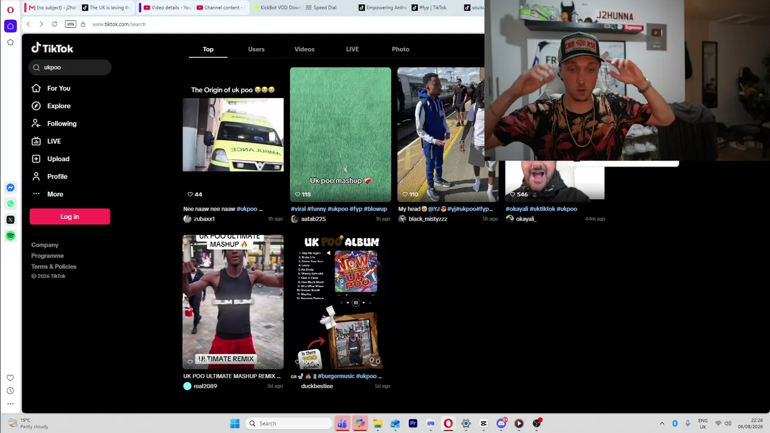The image size is (770, 433).
Task: Open Premiere Pro from taskbar
Action: [413, 423]
